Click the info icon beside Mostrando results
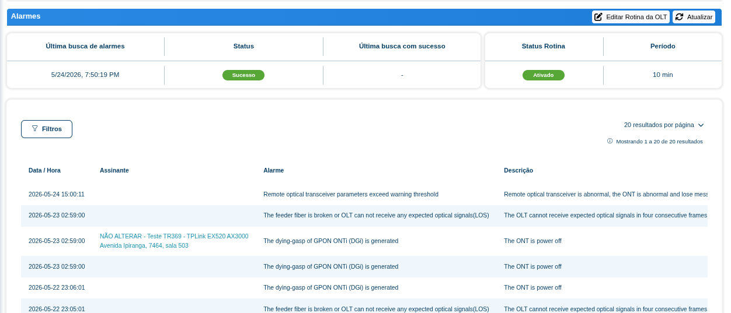Viewport: 731px width, 313px height. (x=610, y=141)
